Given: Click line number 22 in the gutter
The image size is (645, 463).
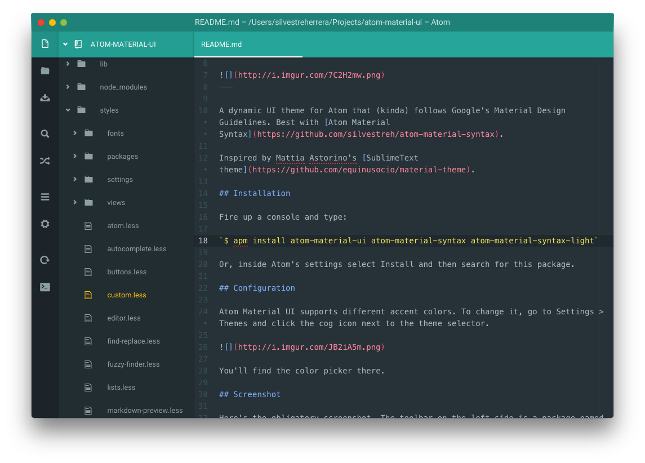Looking at the screenshot, I should tap(203, 288).
